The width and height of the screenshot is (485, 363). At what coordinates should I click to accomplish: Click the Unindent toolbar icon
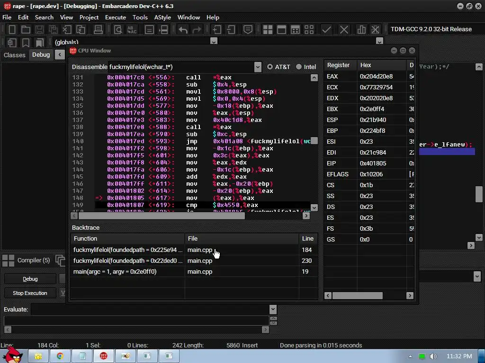pos(231,29)
